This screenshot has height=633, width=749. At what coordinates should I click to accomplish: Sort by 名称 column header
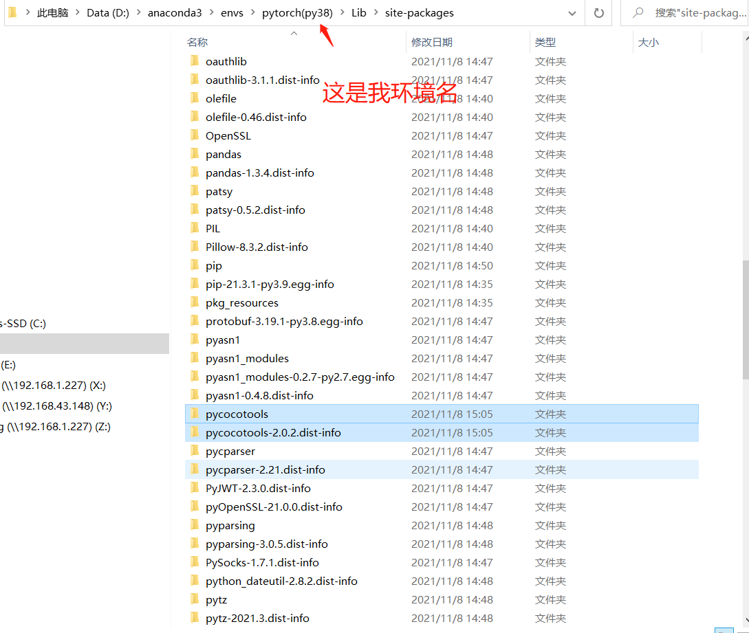point(197,43)
